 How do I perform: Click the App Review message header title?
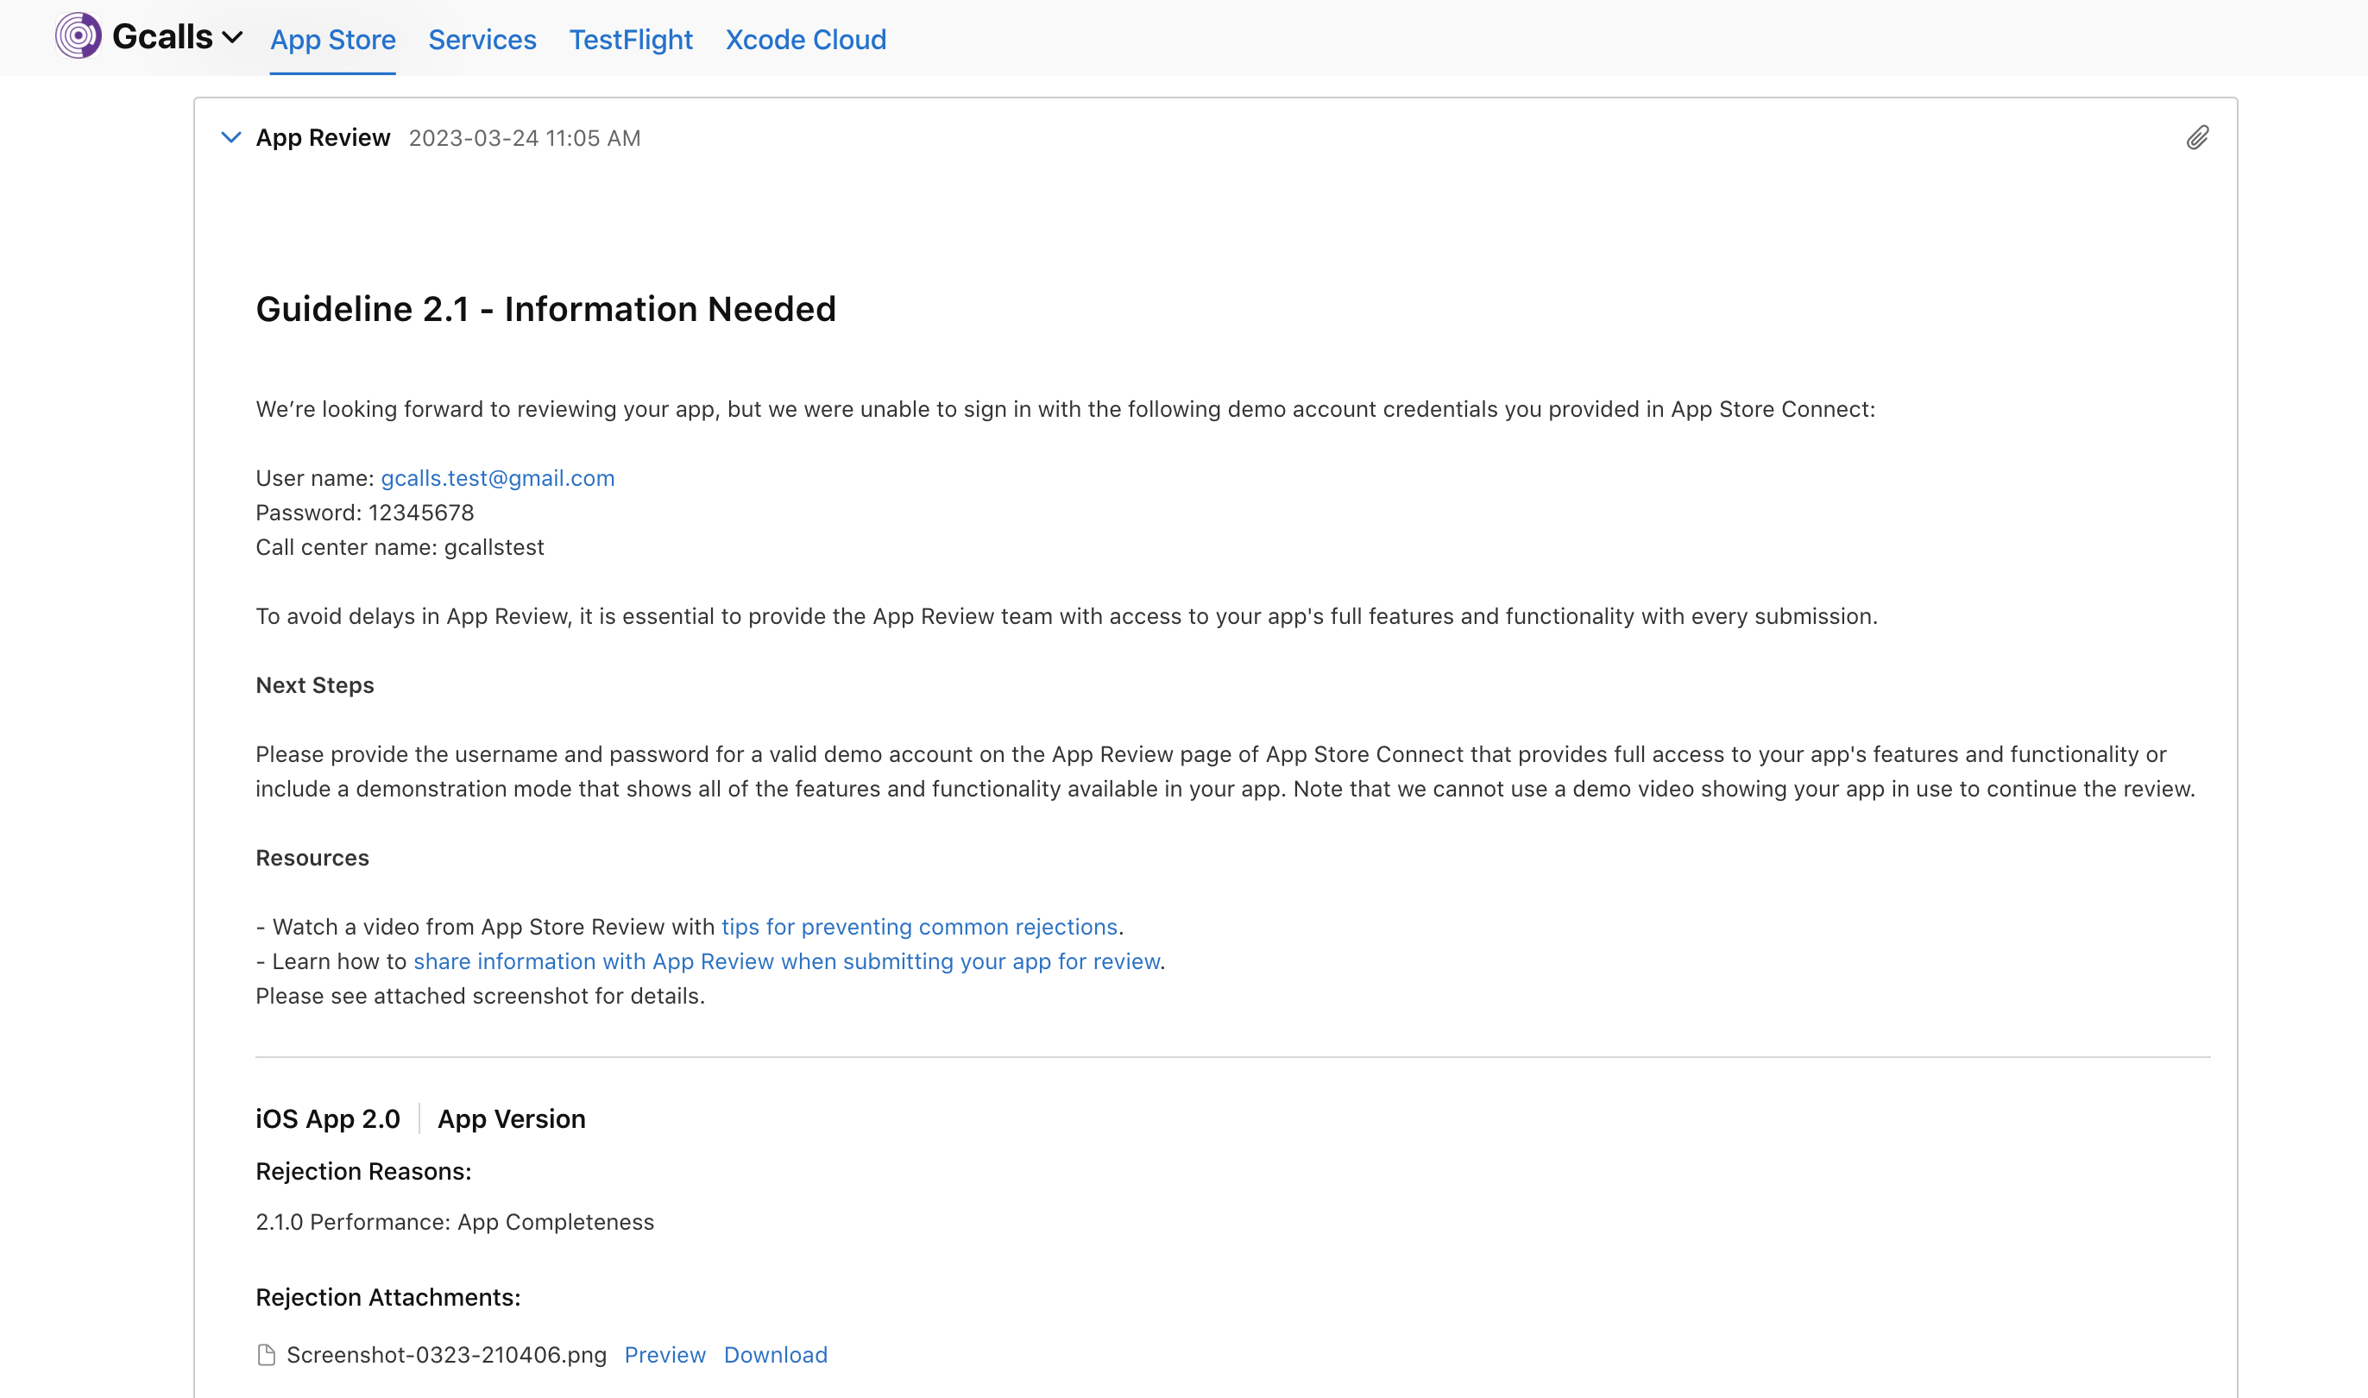coord(323,138)
